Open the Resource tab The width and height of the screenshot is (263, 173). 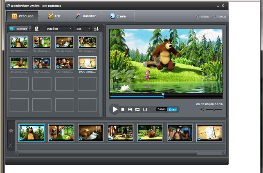22,16
